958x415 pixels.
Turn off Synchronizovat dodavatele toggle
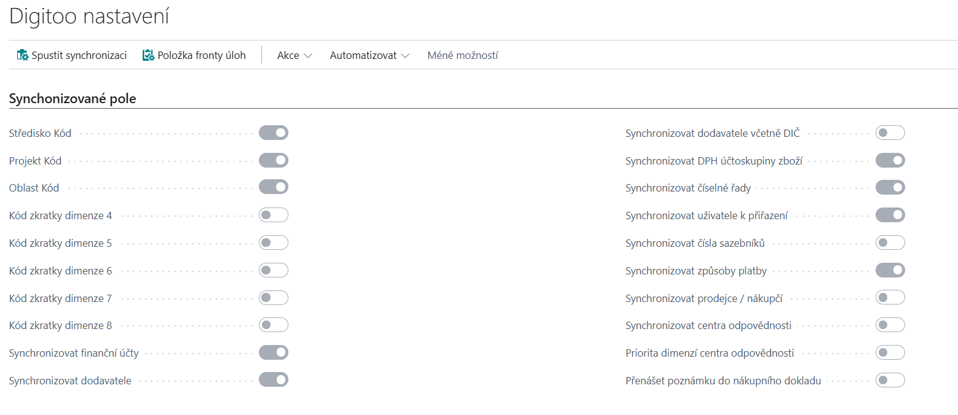(x=274, y=380)
